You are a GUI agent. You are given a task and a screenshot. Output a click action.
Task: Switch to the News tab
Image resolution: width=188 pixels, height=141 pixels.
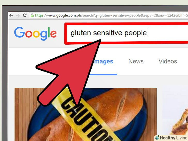[136, 61]
